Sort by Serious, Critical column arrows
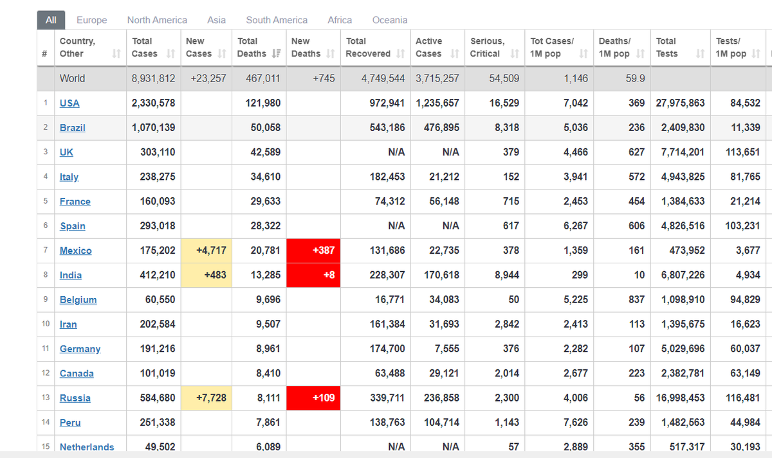 pyautogui.click(x=515, y=54)
